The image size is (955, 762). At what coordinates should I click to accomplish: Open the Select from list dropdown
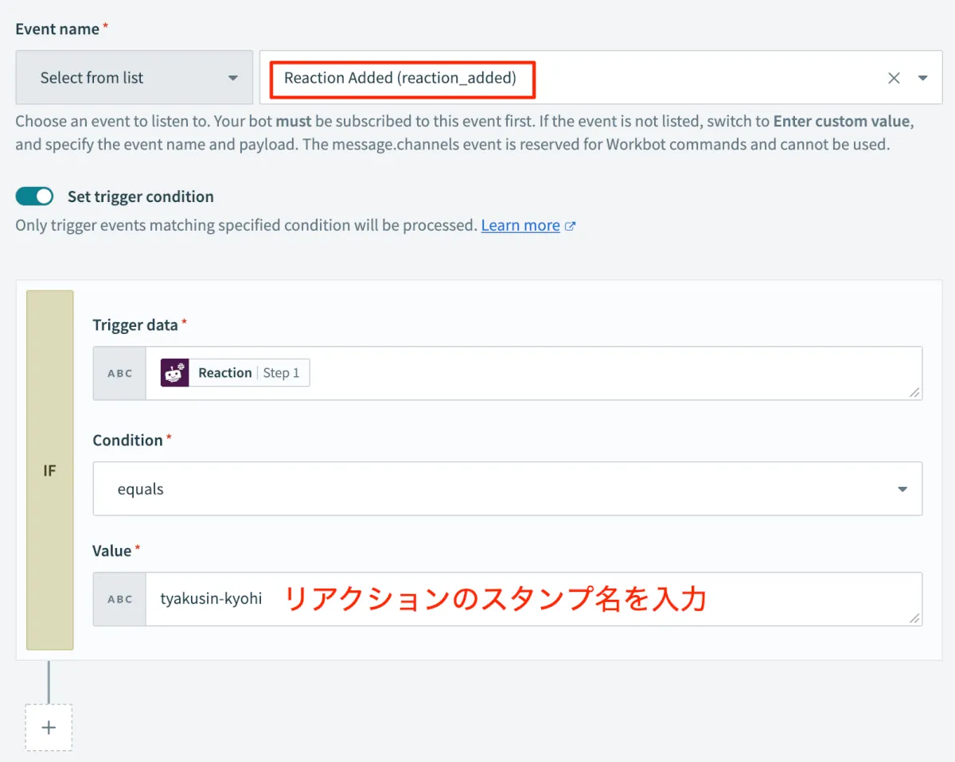[x=134, y=78]
